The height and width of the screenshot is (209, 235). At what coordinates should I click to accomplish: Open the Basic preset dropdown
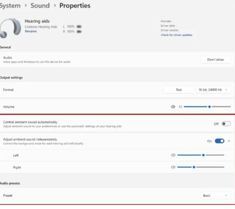pos(215,196)
